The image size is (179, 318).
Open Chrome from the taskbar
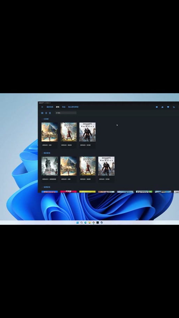94,222
